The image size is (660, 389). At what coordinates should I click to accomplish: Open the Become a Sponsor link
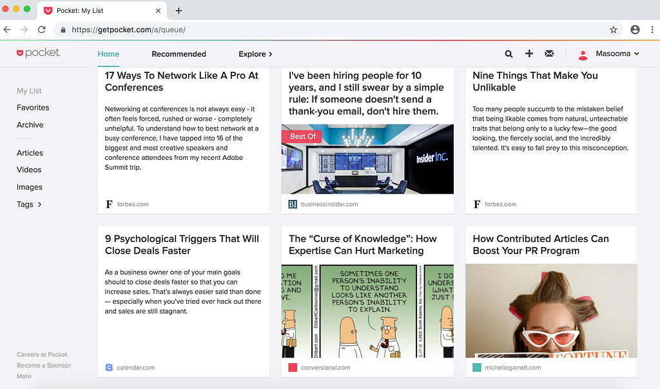[x=44, y=365]
